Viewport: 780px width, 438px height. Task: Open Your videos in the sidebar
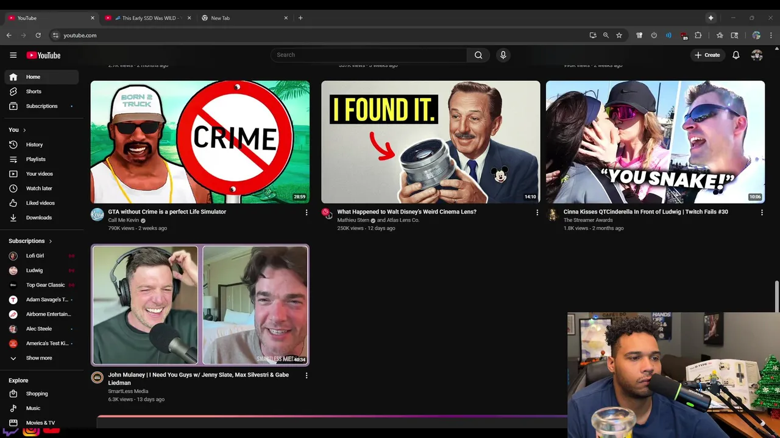click(41, 174)
